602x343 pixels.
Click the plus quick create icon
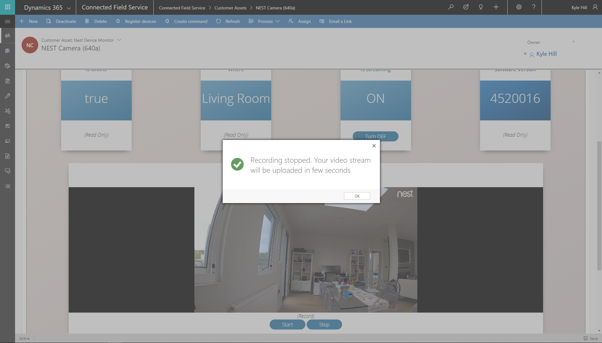tap(496, 7)
